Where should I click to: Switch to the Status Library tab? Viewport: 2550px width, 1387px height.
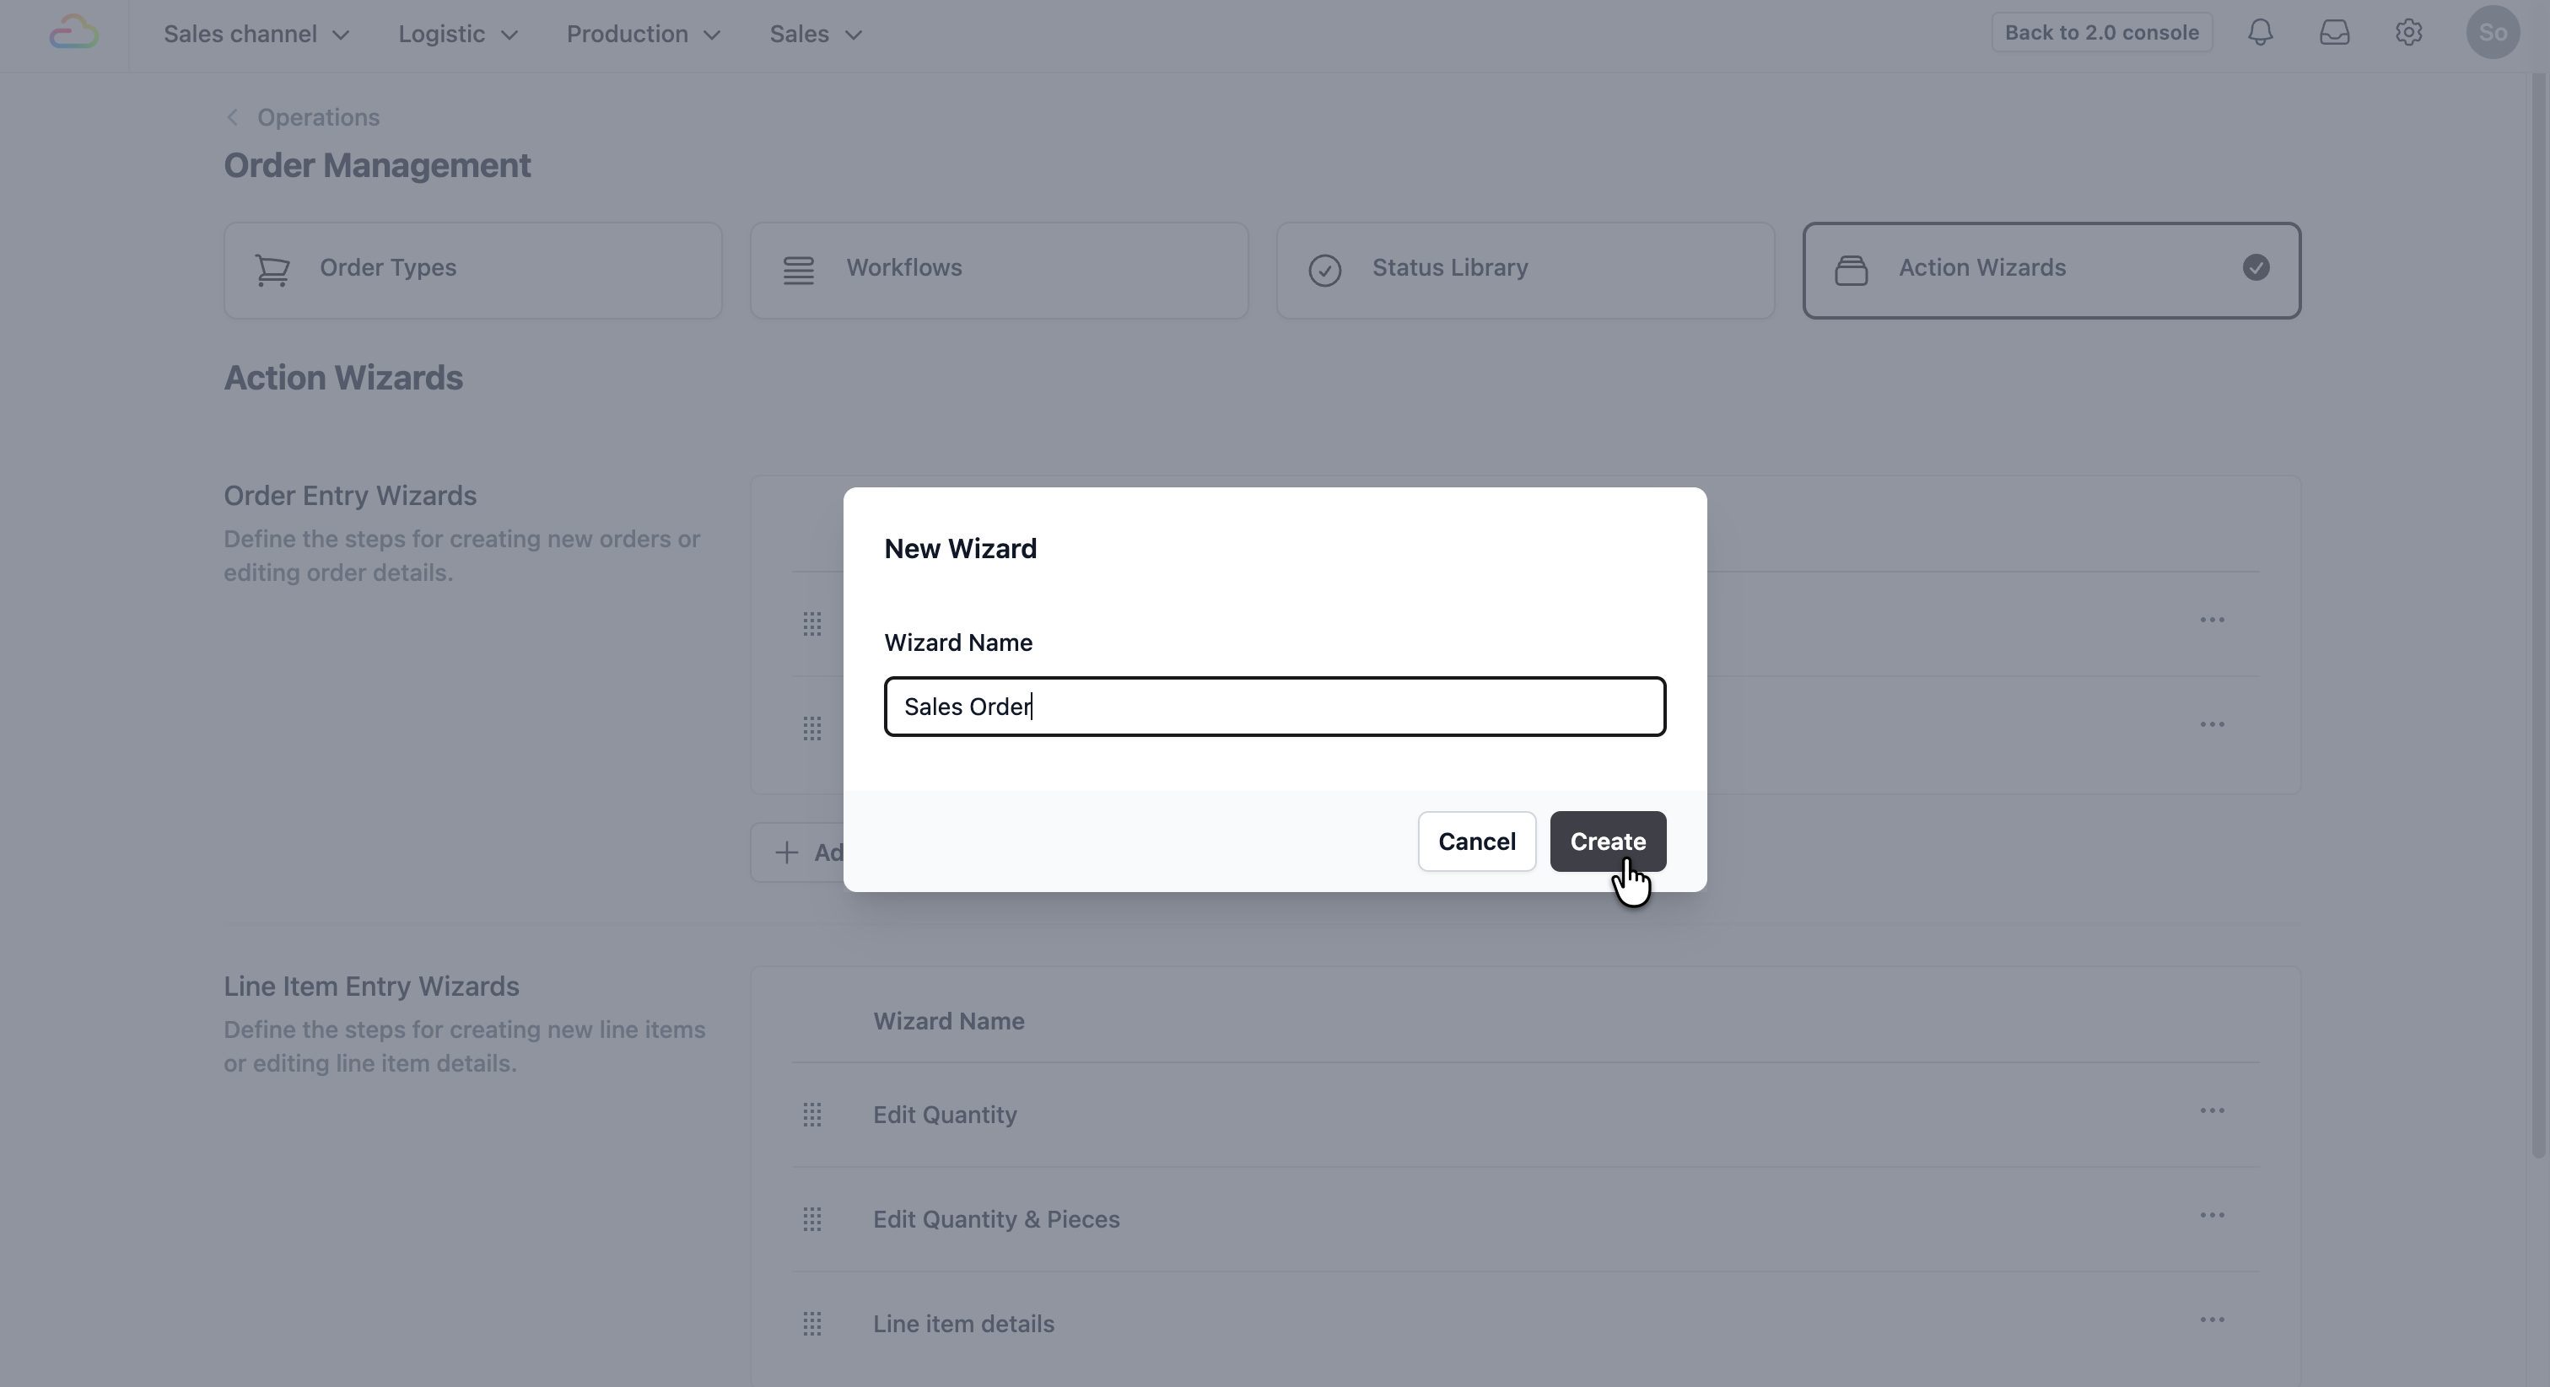point(1524,270)
